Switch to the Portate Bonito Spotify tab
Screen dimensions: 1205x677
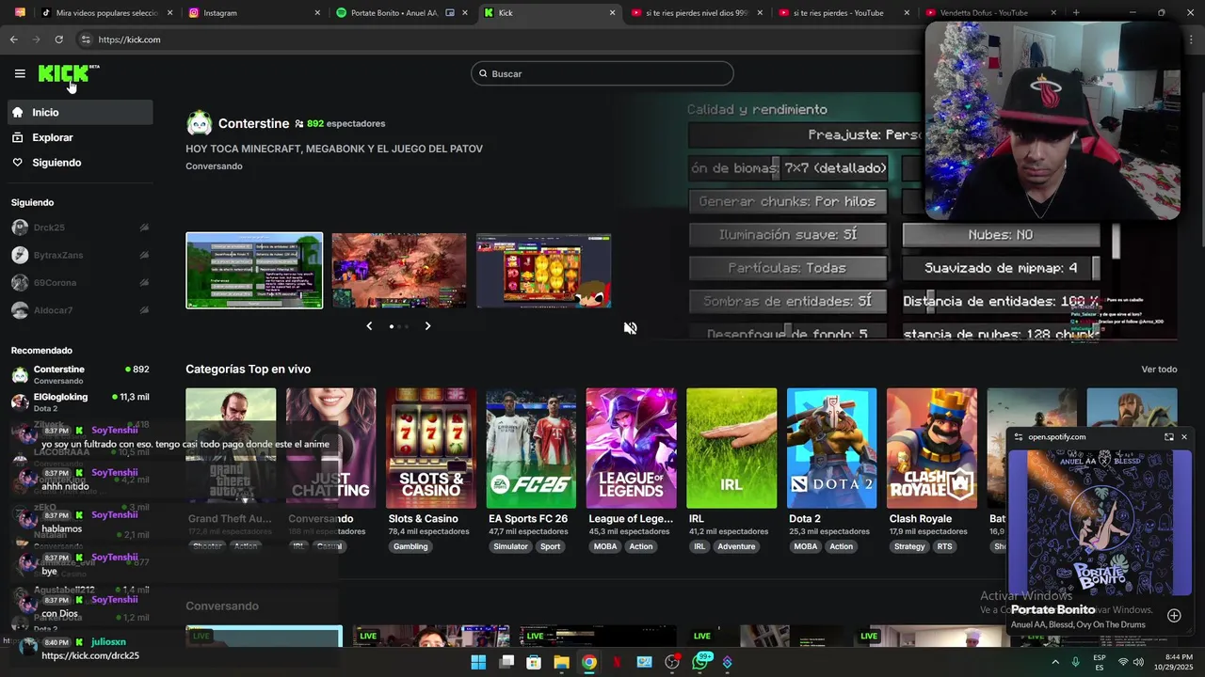click(x=403, y=13)
